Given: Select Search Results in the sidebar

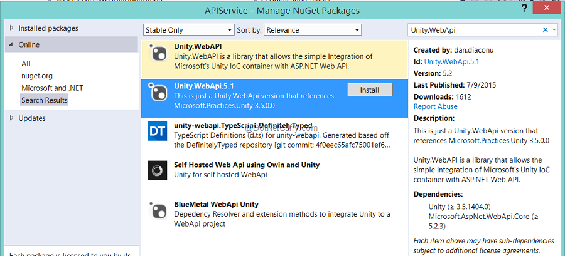Looking at the screenshot, I should pyautogui.click(x=45, y=100).
